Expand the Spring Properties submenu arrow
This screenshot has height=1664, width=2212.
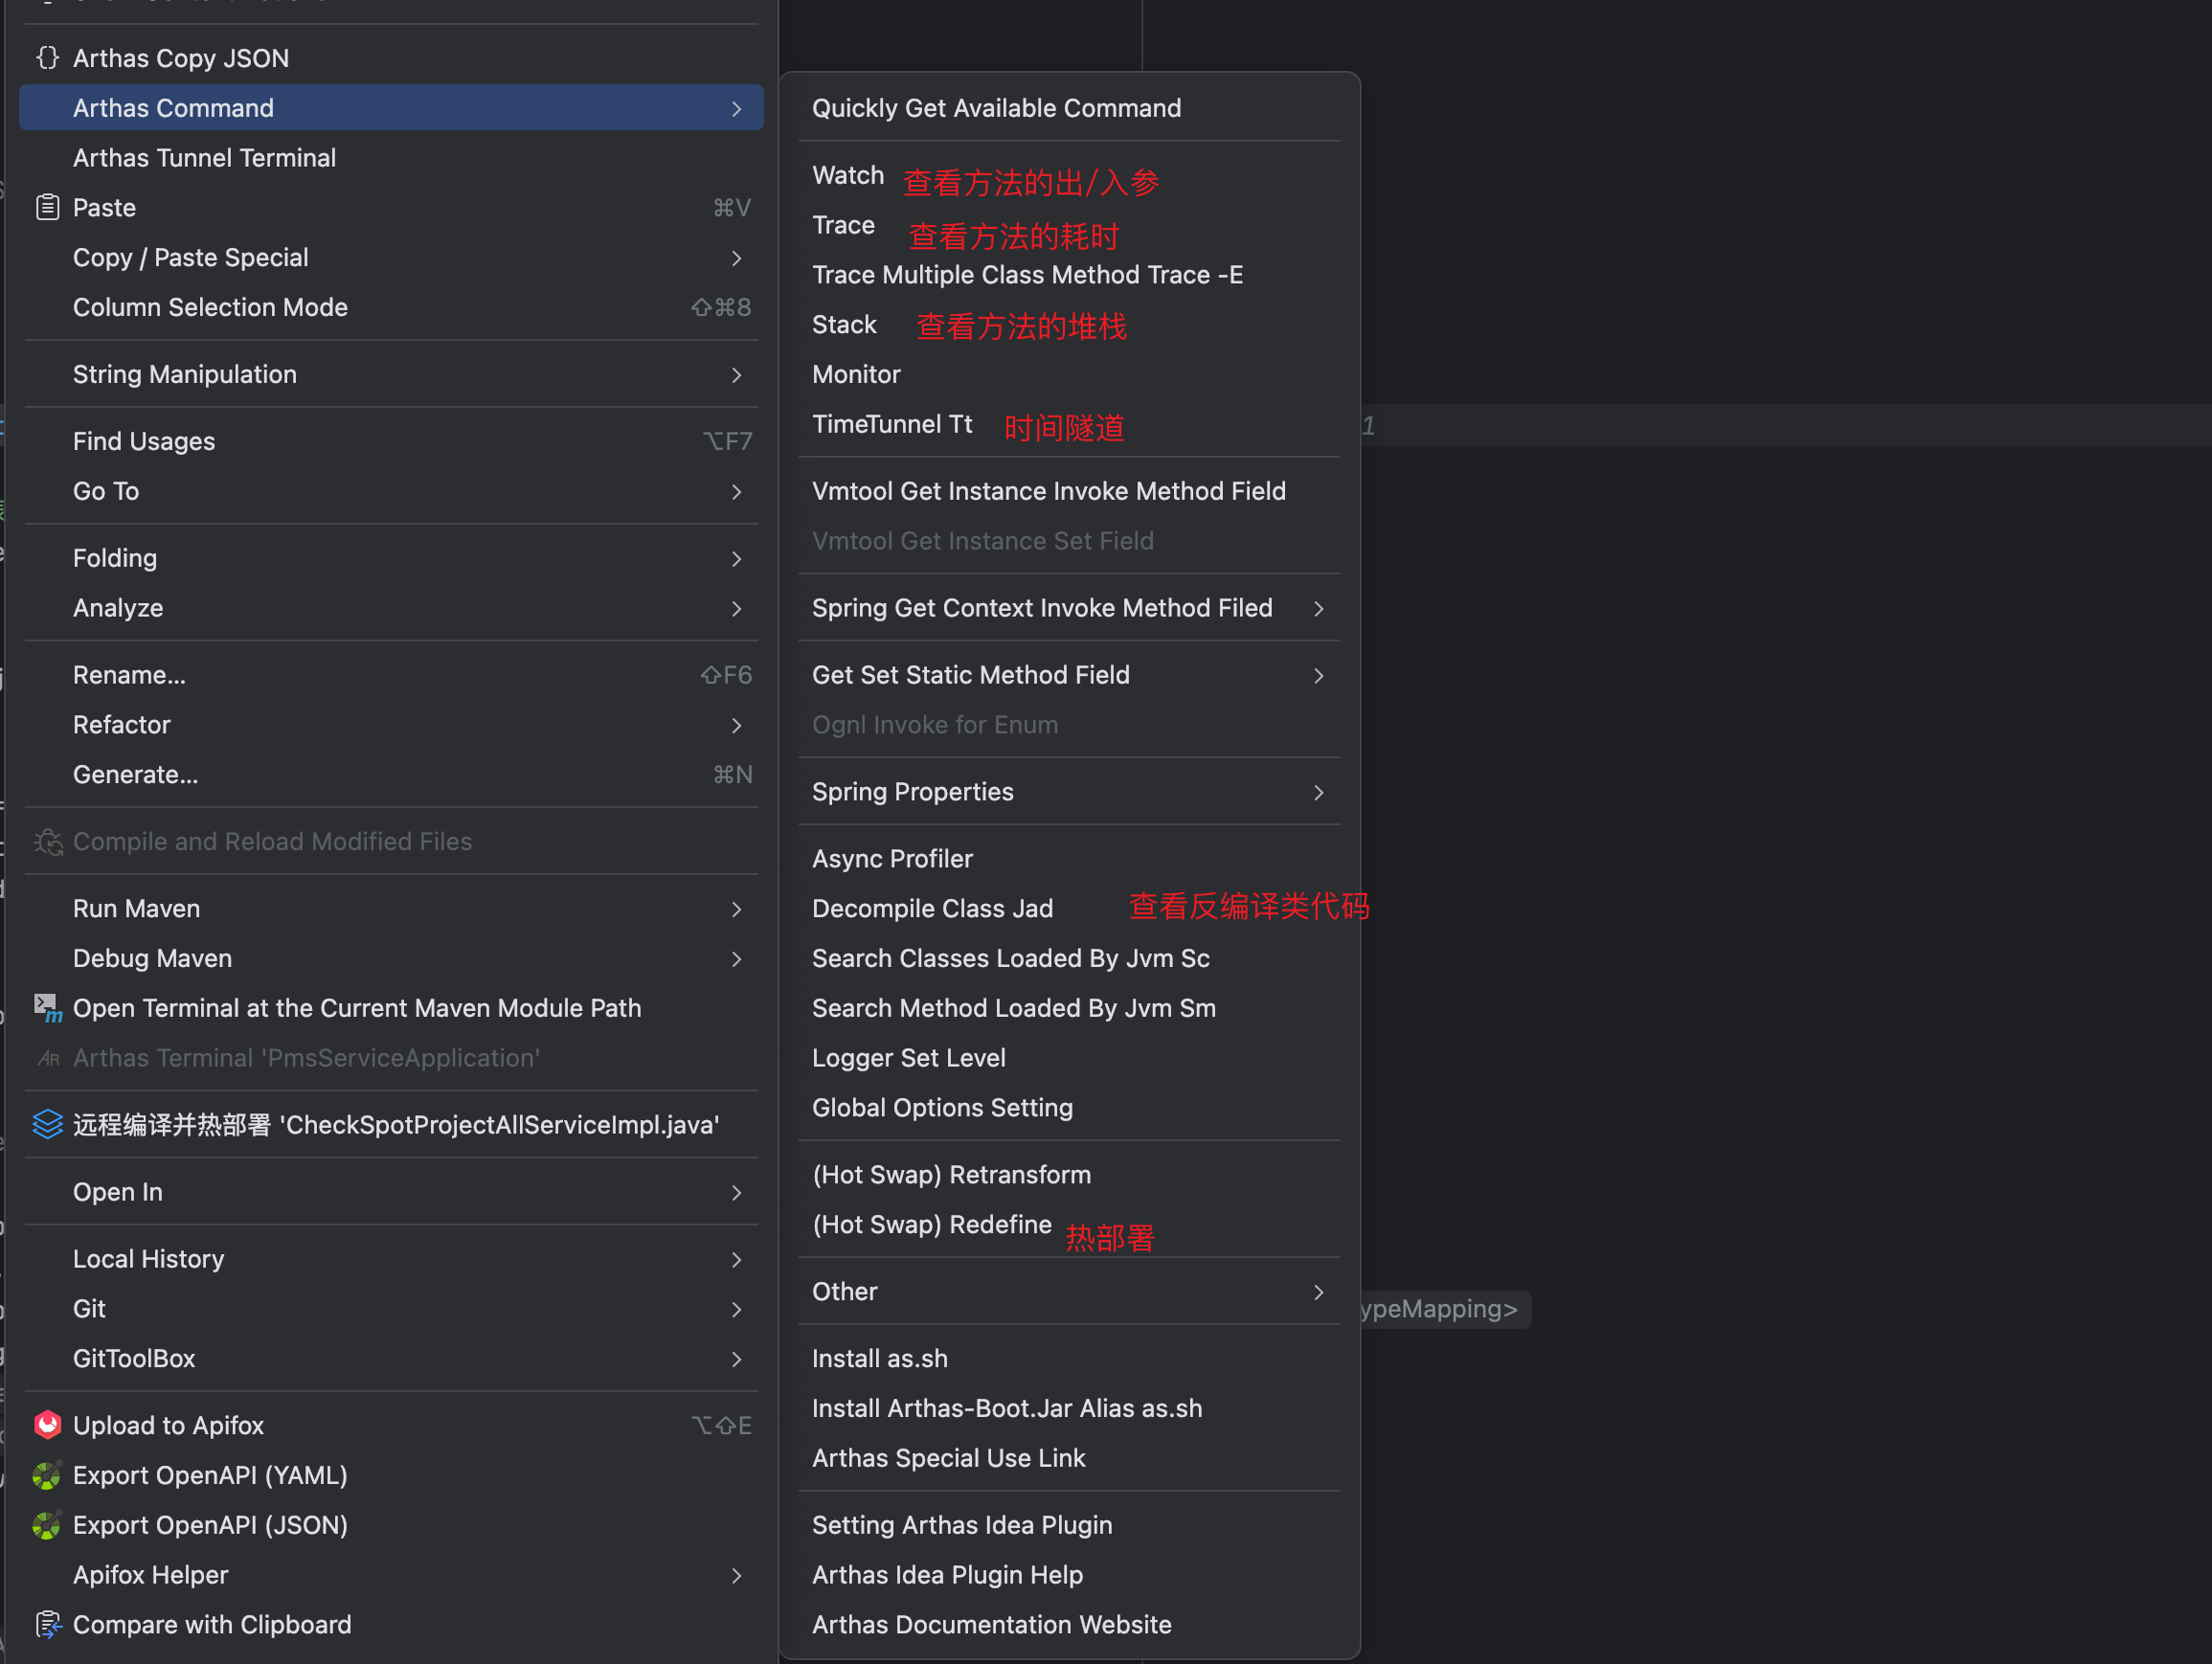[1318, 792]
